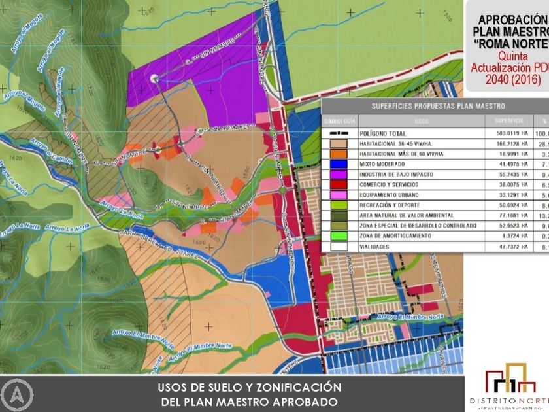Click the north arrow compass icon
The width and height of the screenshot is (549, 412).
(x=17, y=395)
